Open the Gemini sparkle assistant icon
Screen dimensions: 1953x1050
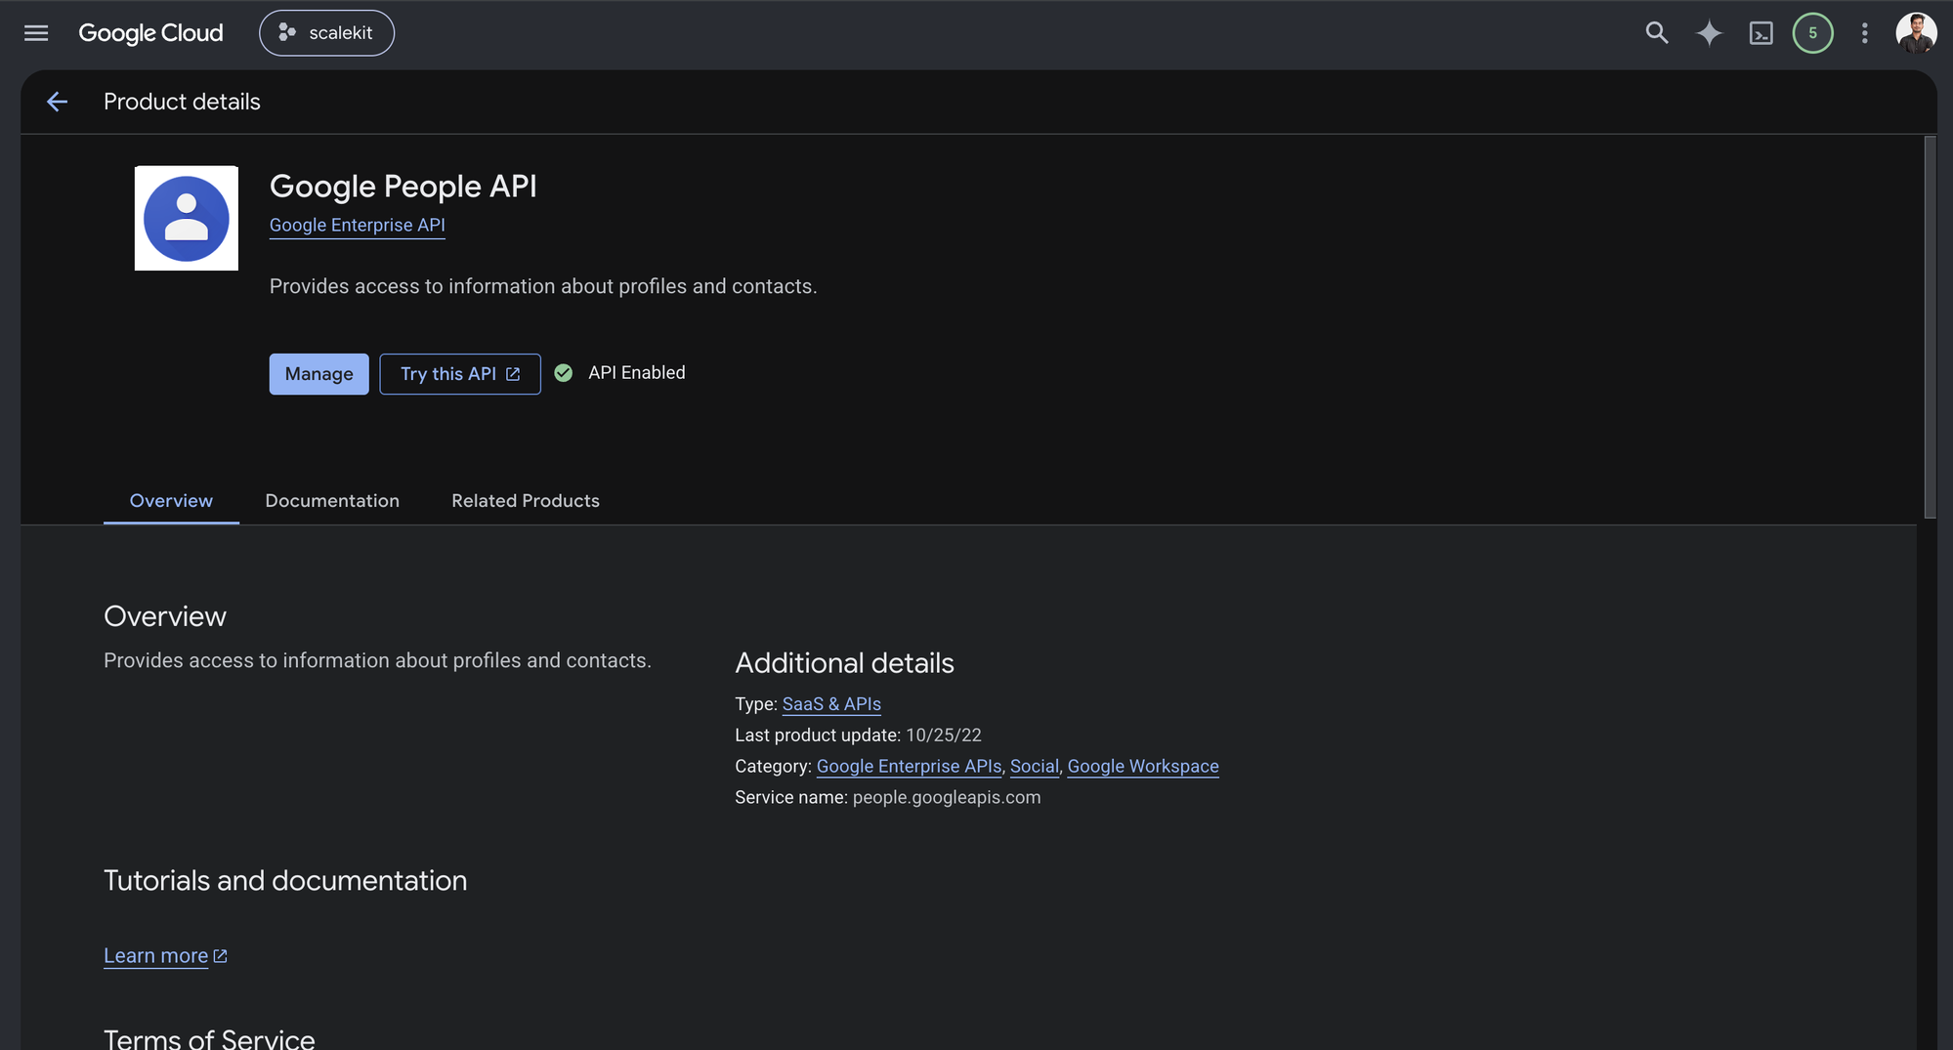1709,33
